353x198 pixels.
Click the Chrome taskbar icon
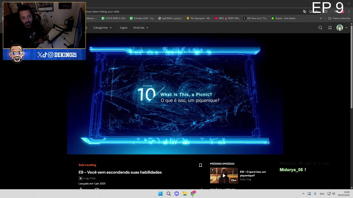click(x=193, y=194)
